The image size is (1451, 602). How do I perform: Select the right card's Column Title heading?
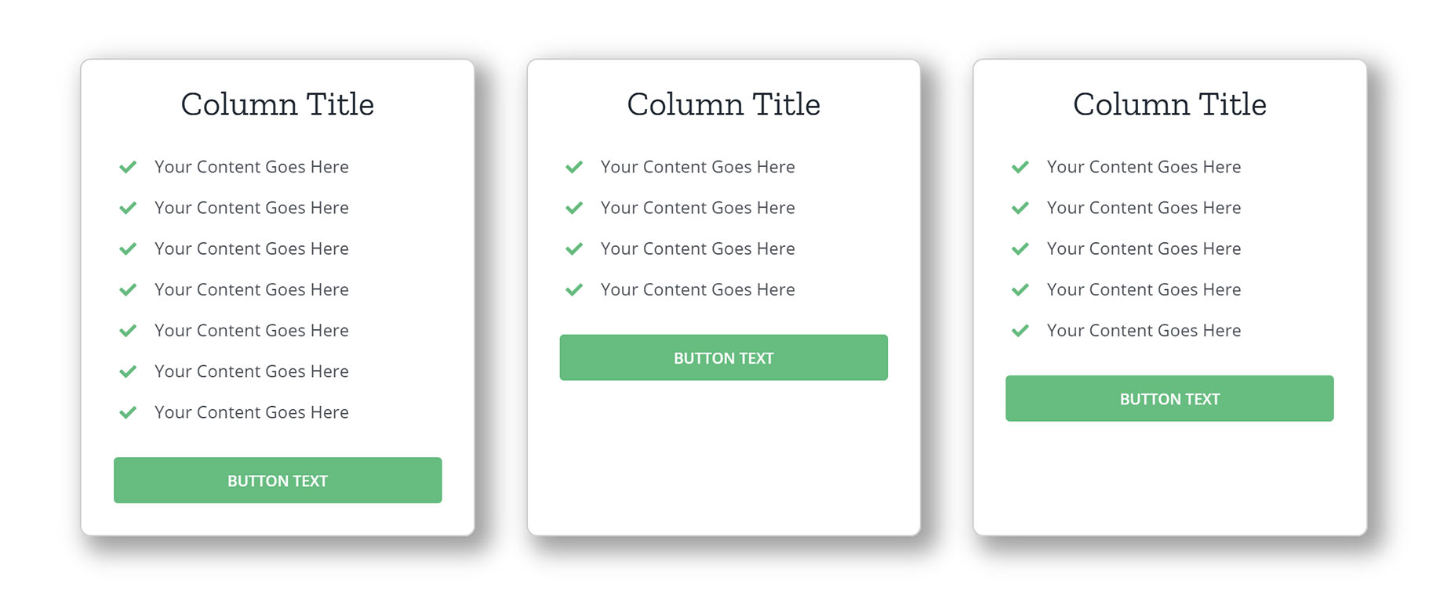pyautogui.click(x=1169, y=104)
